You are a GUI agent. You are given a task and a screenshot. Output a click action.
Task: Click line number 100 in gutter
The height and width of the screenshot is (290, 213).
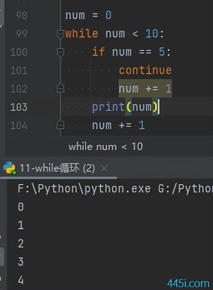(x=19, y=52)
